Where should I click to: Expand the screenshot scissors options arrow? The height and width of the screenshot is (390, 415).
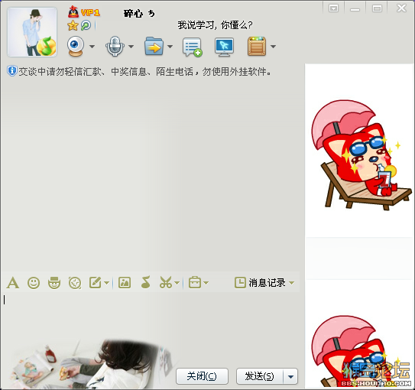coord(177,283)
